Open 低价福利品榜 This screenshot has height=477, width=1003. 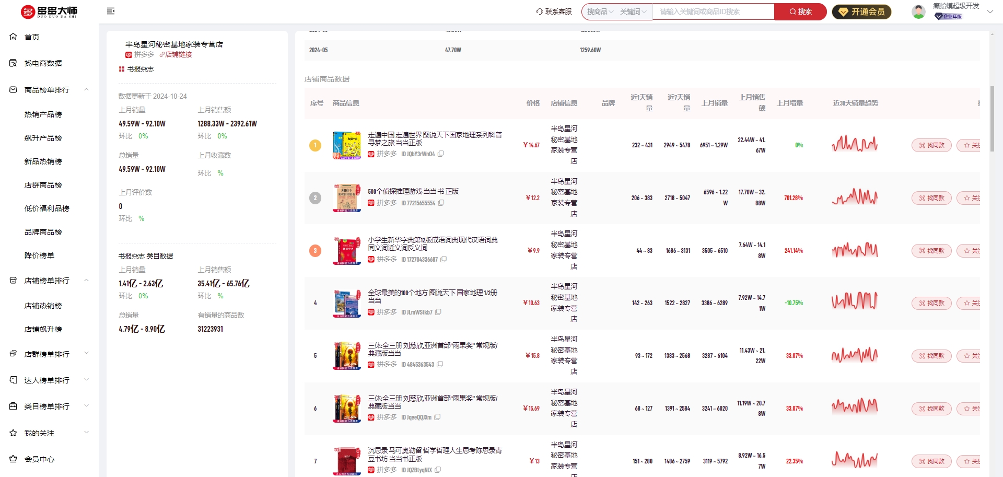(x=46, y=208)
